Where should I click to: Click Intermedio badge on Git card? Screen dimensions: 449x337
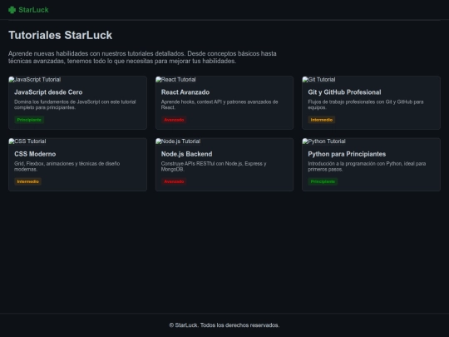tap(322, 120)
